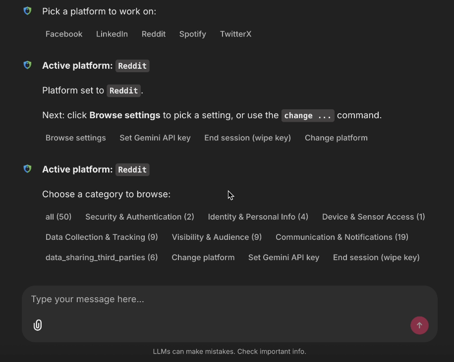
Task: Choose the LinkedIn platform option
Action: click(112, 34)
